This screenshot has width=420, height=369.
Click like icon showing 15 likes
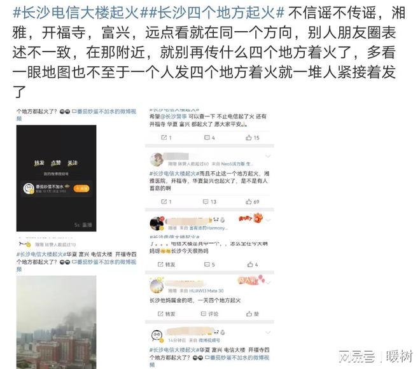[x=249, y=137]
